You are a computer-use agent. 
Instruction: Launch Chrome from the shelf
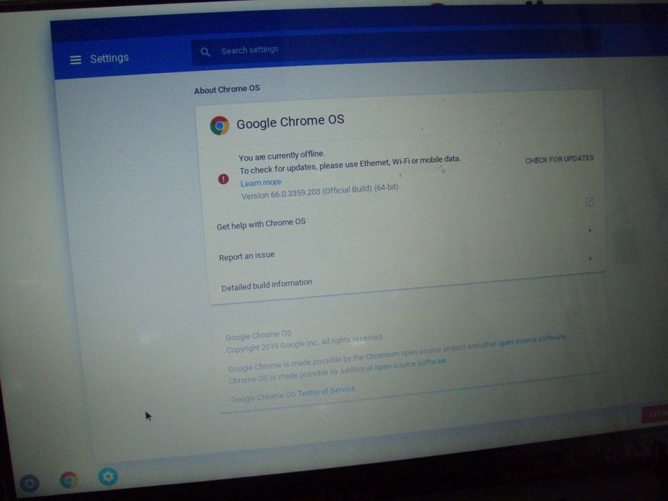pyautogui.click(x=69, y=480)
